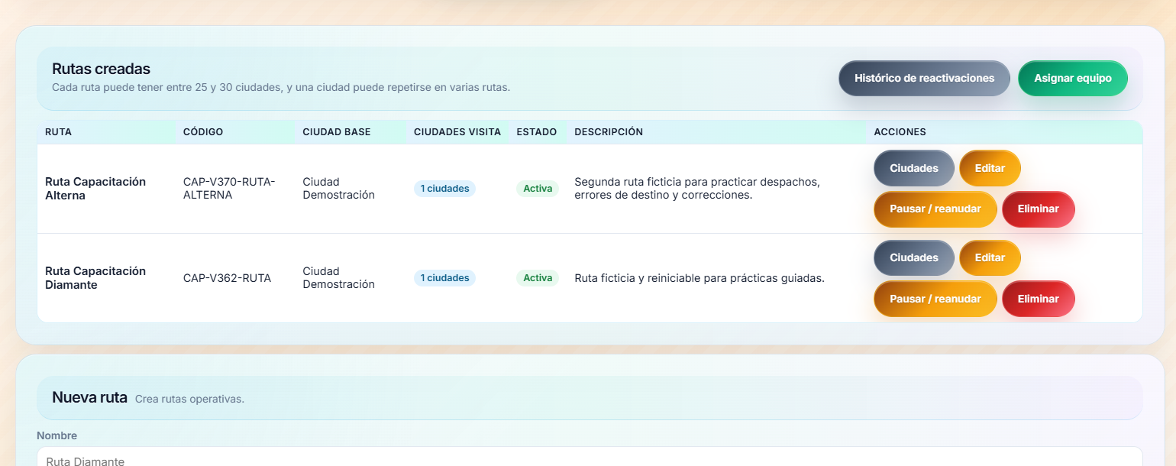Select Ciudad Demostración in the Alterna row
Screen dimensions: 1176x466
[338, 189]
